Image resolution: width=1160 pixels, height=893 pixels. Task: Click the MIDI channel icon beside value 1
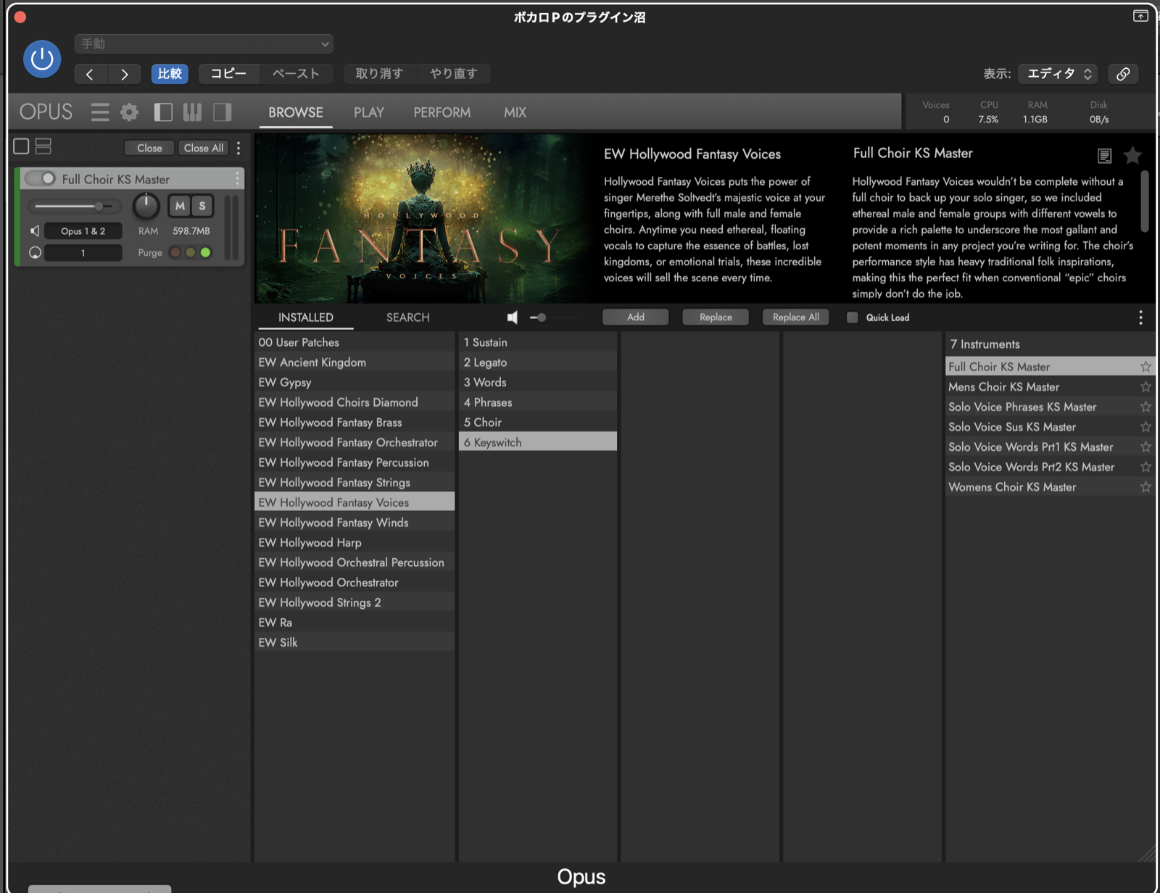coord(35,252)
